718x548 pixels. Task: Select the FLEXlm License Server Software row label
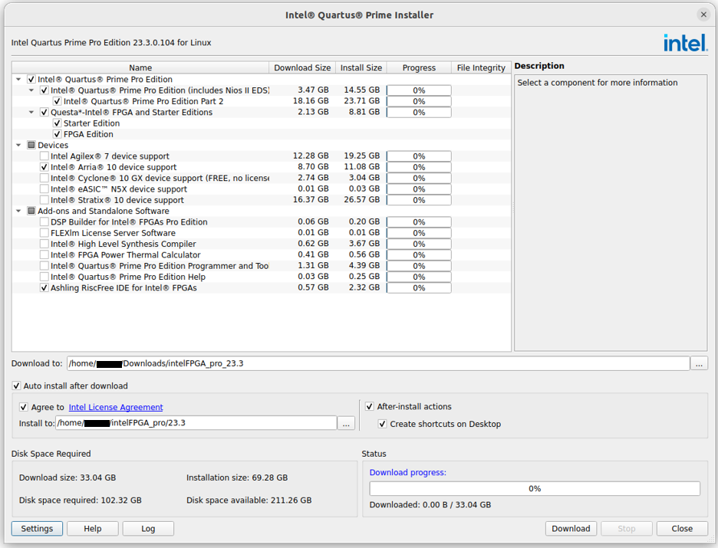(x=113, y=233)
